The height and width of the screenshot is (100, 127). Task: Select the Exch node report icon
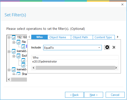pos(19,56)
